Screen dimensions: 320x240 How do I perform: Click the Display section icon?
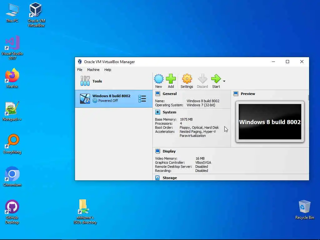(x=157, y=151)
